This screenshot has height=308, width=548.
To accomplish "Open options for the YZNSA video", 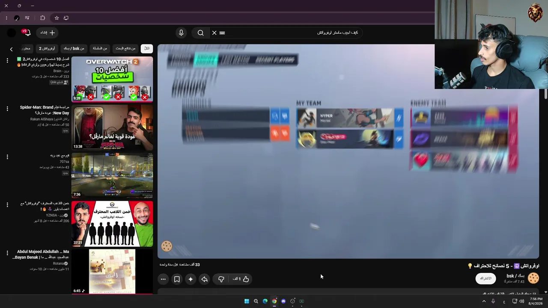I will coord(7,205).
